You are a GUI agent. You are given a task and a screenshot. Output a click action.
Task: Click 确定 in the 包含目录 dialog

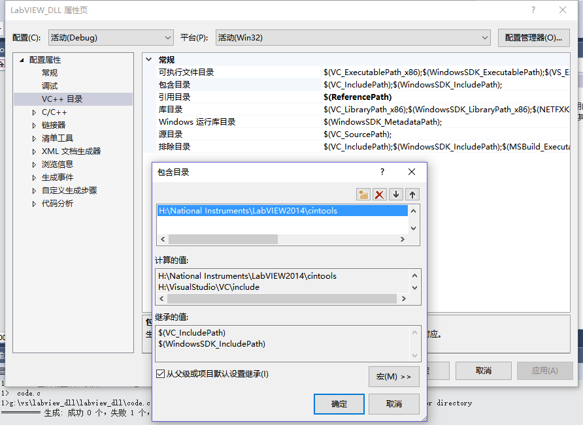pyautogui.click(x=339, y=404)
